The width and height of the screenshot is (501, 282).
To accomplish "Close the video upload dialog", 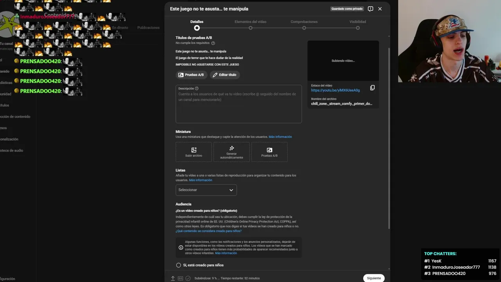I will click(x=380, y=9).
